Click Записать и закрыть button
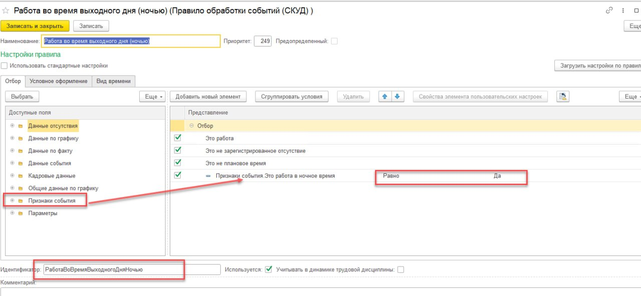 point(35,26)
